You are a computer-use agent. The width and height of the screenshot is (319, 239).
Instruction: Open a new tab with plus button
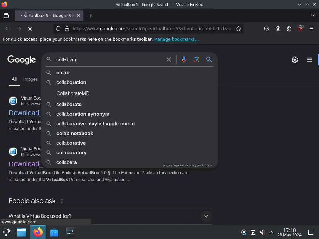point(90,16)
